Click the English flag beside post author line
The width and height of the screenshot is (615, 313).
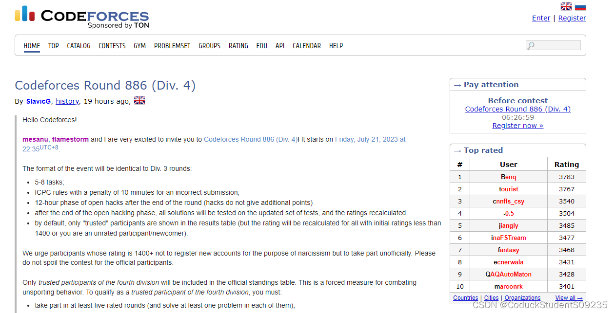139,101
